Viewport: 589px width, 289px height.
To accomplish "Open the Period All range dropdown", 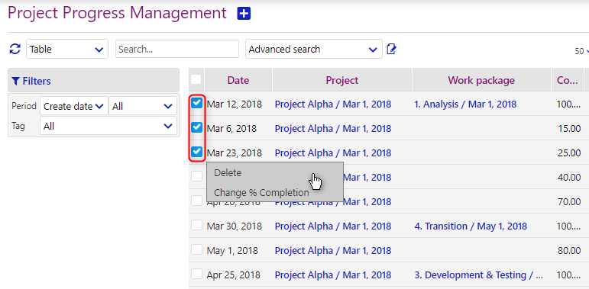I will 142,107.
